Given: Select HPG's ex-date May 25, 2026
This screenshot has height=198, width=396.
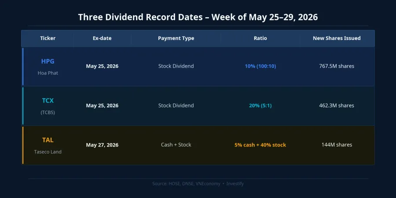Looking at the screenshot, I should coord(102,66).
